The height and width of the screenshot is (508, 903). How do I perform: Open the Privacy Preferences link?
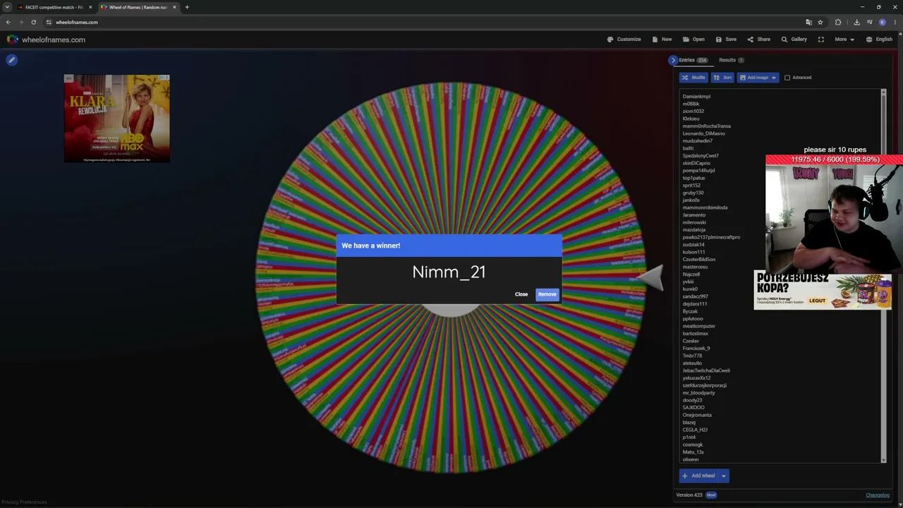pos(24,502)
